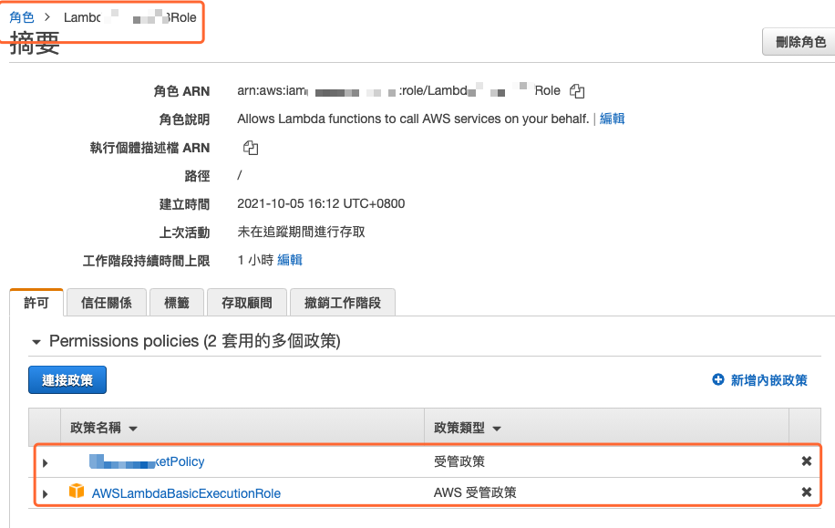Detach the AWSLambdaBasicExecutionRole policy

point(806,492)
